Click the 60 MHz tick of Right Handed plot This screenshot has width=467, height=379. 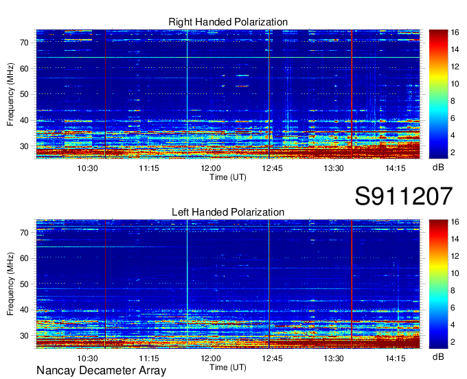pyautogui.click(x=25, y=69)
